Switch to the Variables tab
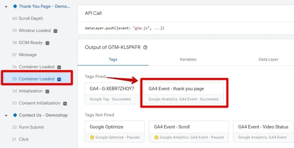This screenshot has height=148, width=294. click(188, 59)
